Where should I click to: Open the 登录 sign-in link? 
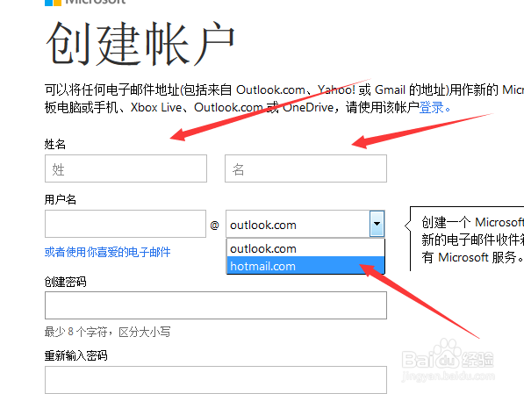[x=432, y=108]
